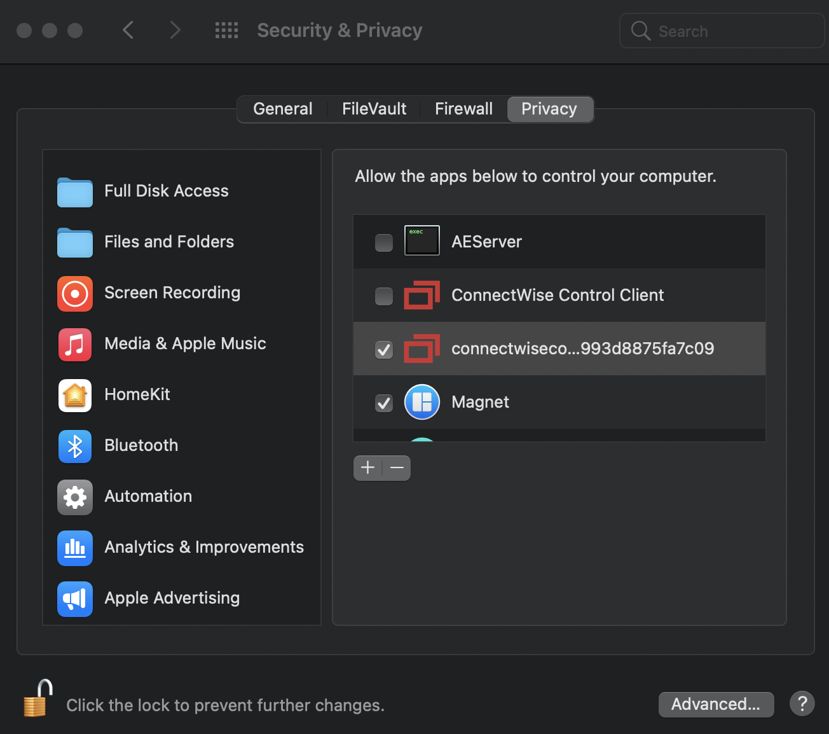Select HomeKit in the sidebar

click(x=182, y=395)
